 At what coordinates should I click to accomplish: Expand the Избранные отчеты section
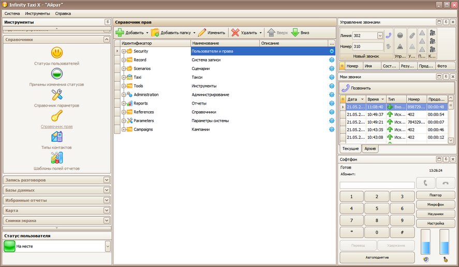click(107, 200)
